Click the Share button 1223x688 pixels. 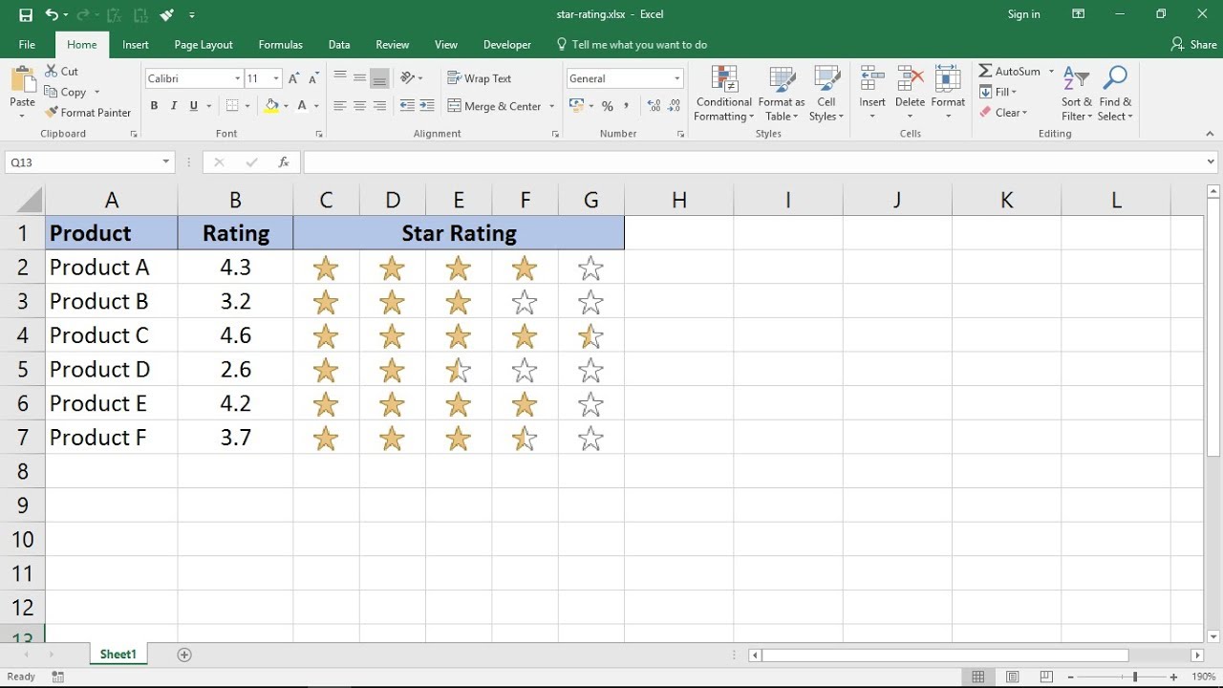pos(1194,45)
